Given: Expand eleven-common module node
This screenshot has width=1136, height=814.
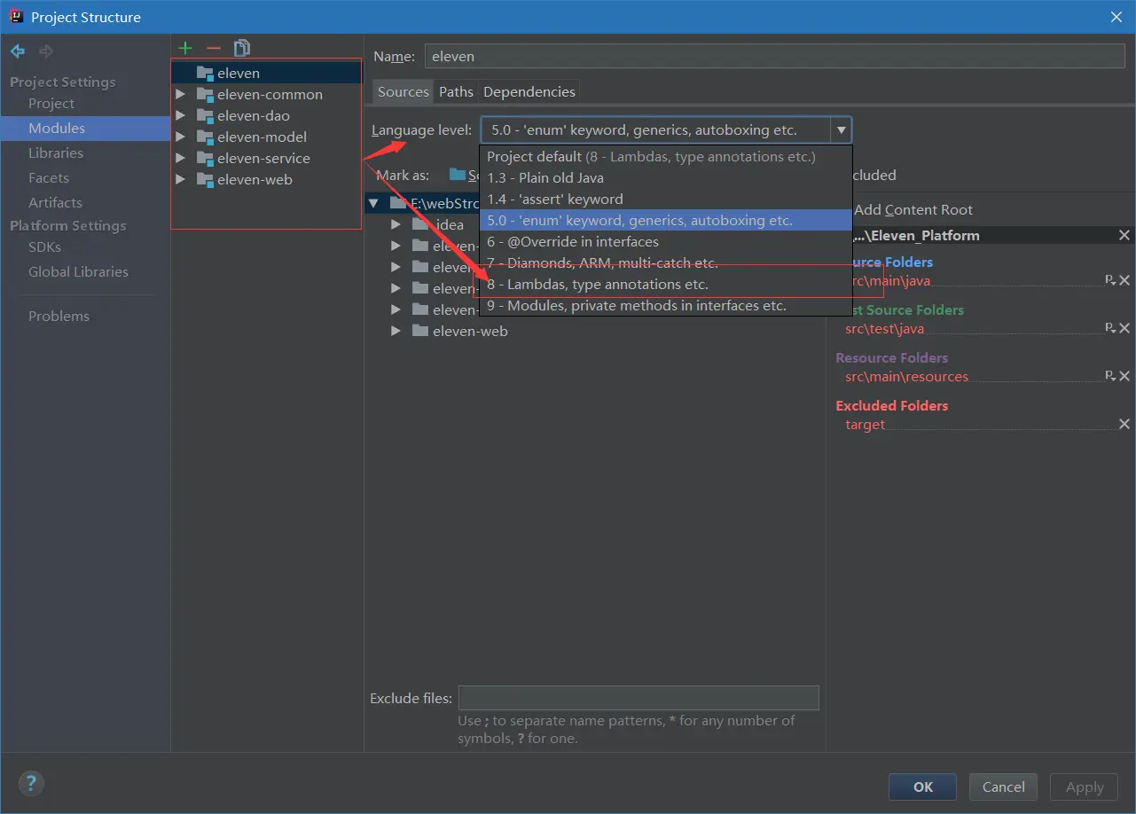Looking at the screenshot, I should (x=180, y=94).
